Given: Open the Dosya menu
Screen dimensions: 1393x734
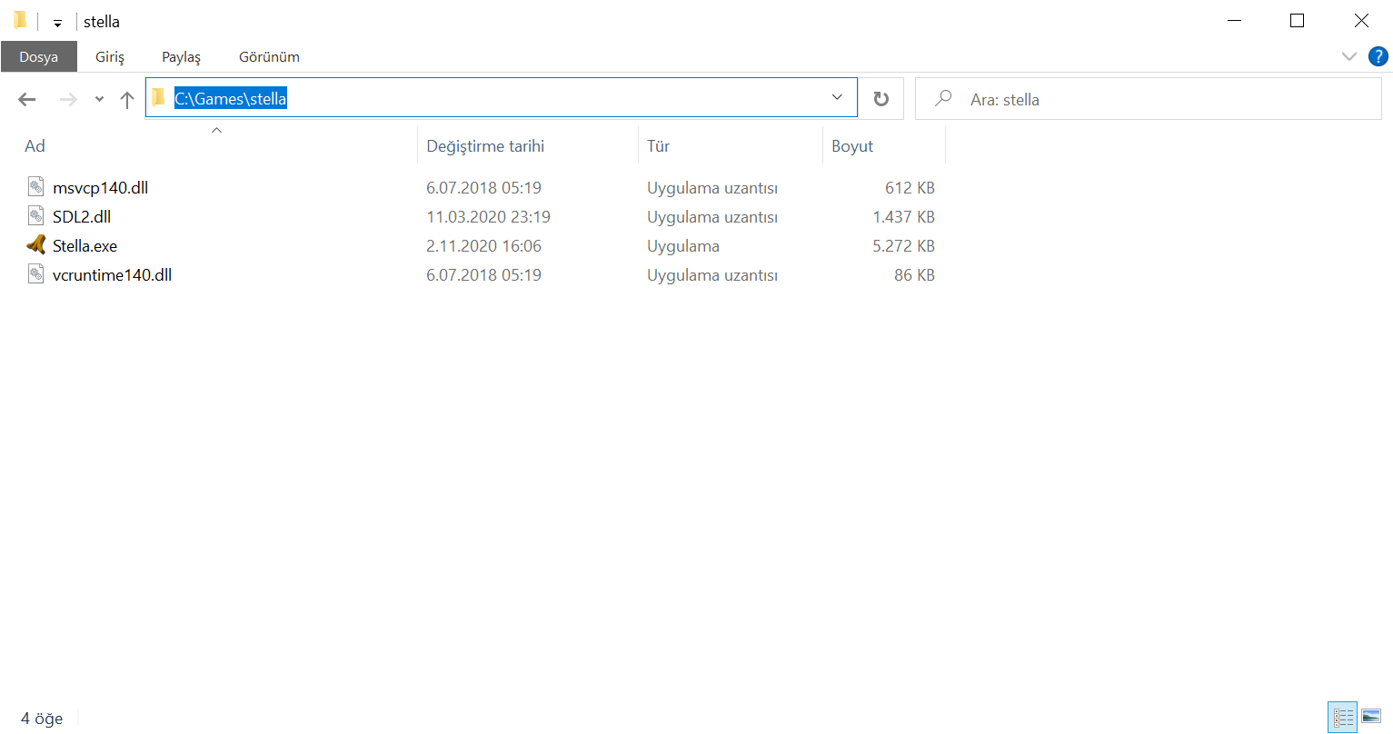Looking at the screenshot, I should [x=38, y=56].
